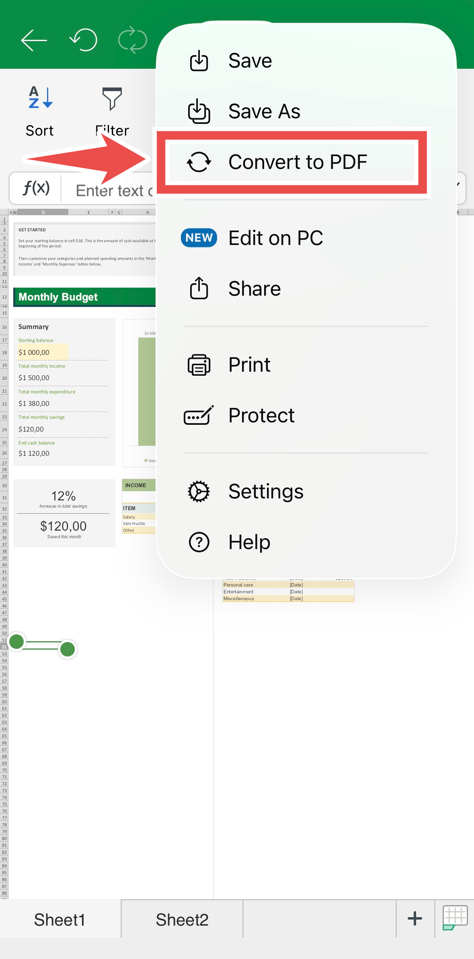Select column E header
The width and height of the screenshot is (474, 959).
tap(88, 212)
